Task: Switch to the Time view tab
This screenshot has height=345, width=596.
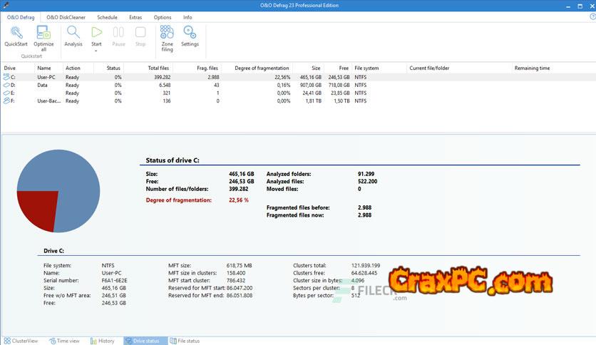Action: tap(65, 341)
